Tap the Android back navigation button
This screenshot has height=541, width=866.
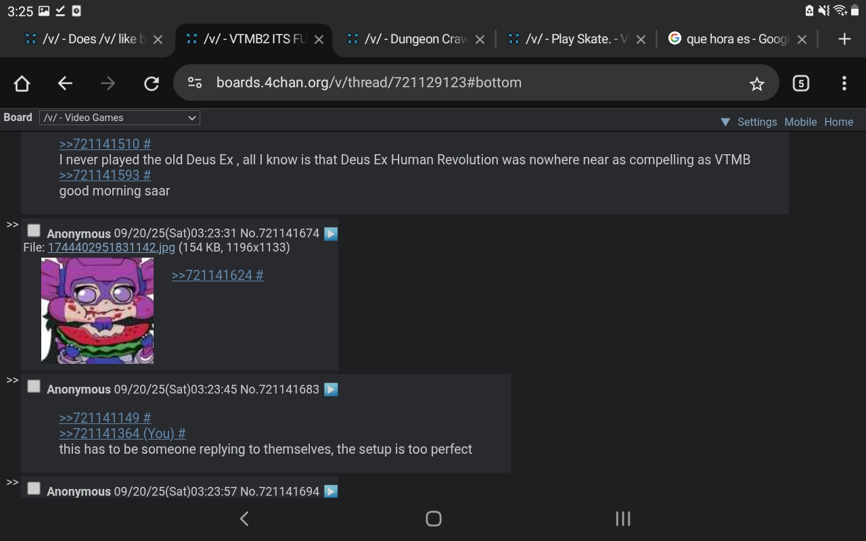coord(244,519)
